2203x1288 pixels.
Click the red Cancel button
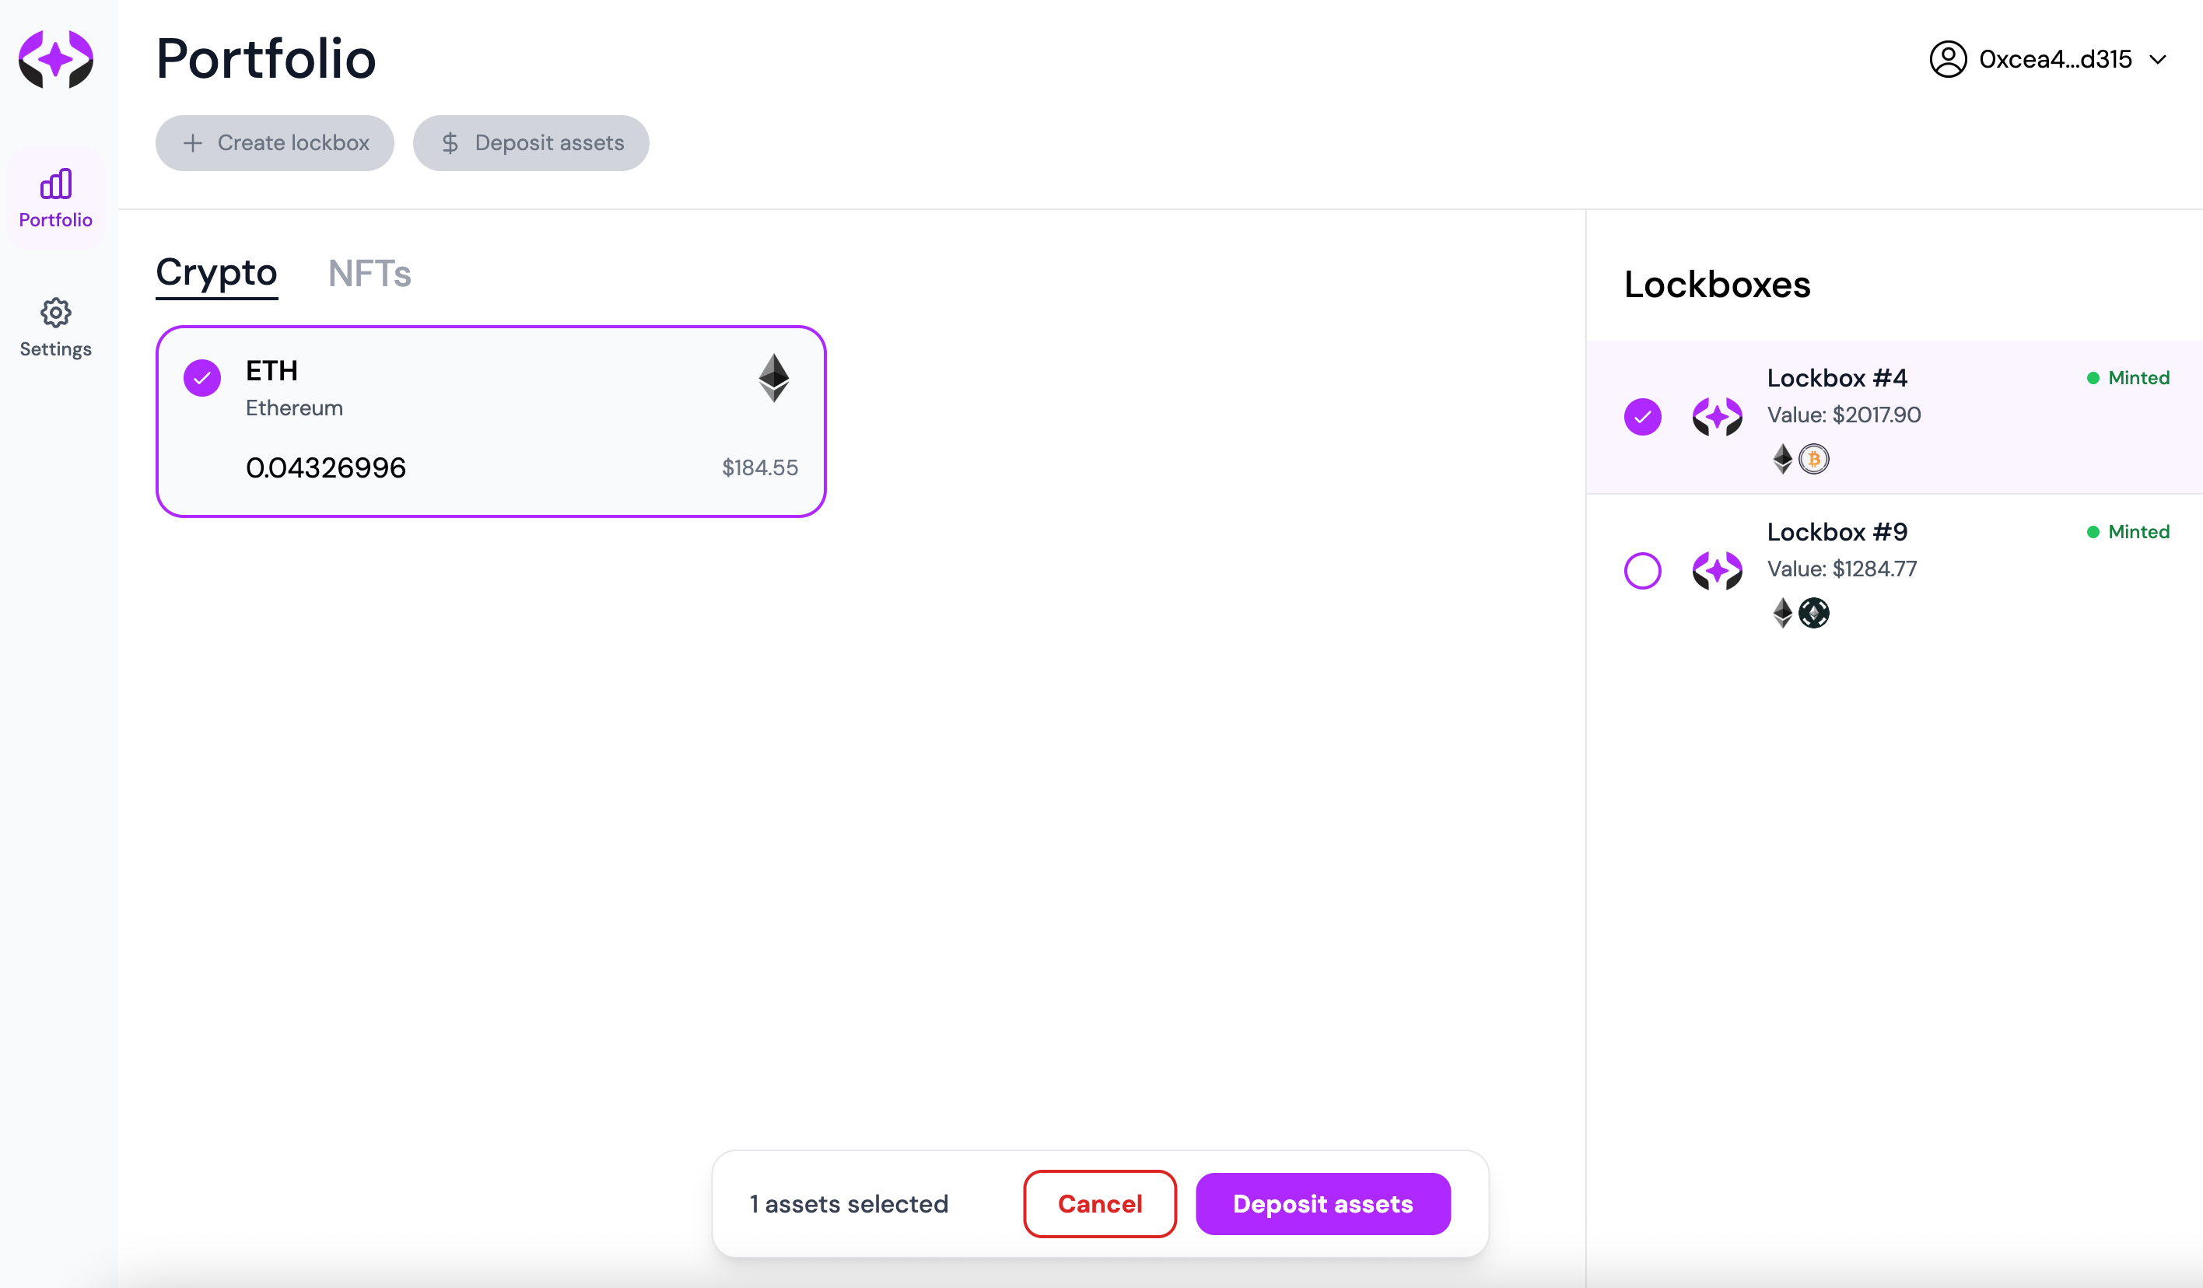click(1100, 1203)
